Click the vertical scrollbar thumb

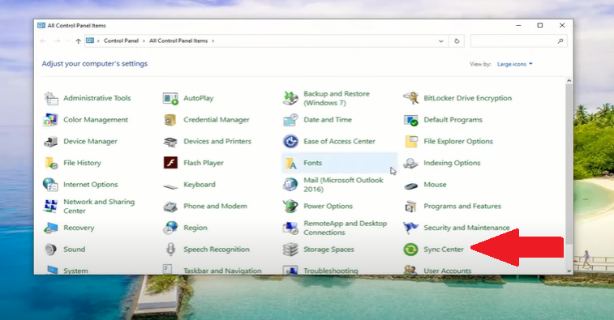point(569,164)
